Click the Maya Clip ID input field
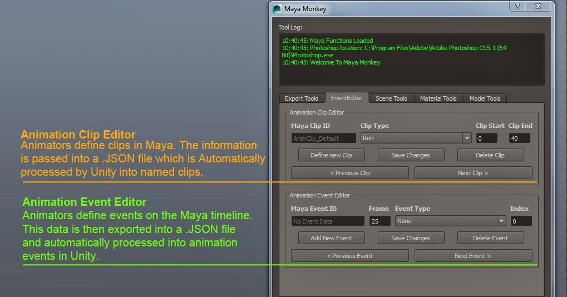Viewport: 567px width, 297px height. click(324, 138)
